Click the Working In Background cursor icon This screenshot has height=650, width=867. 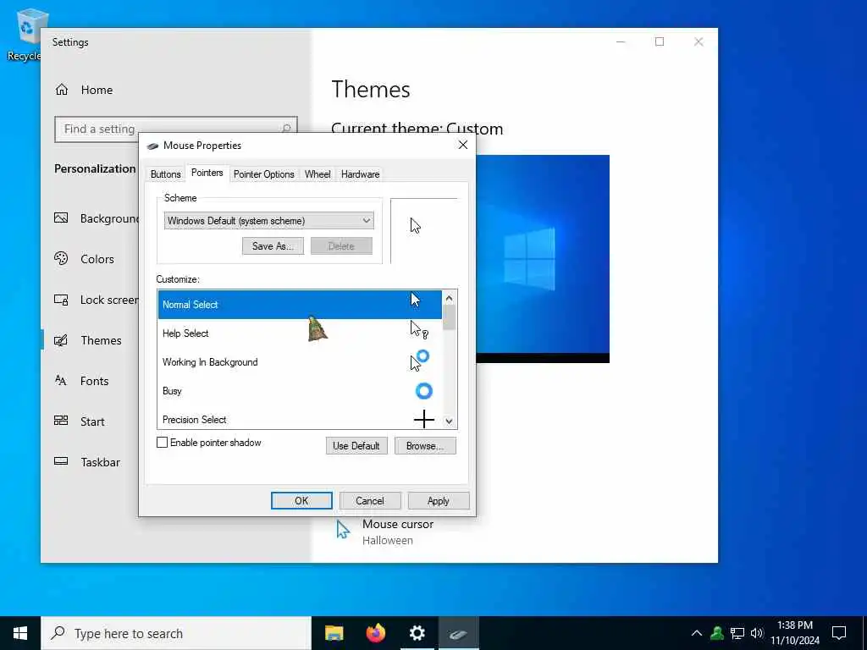(x=420, y=361)
